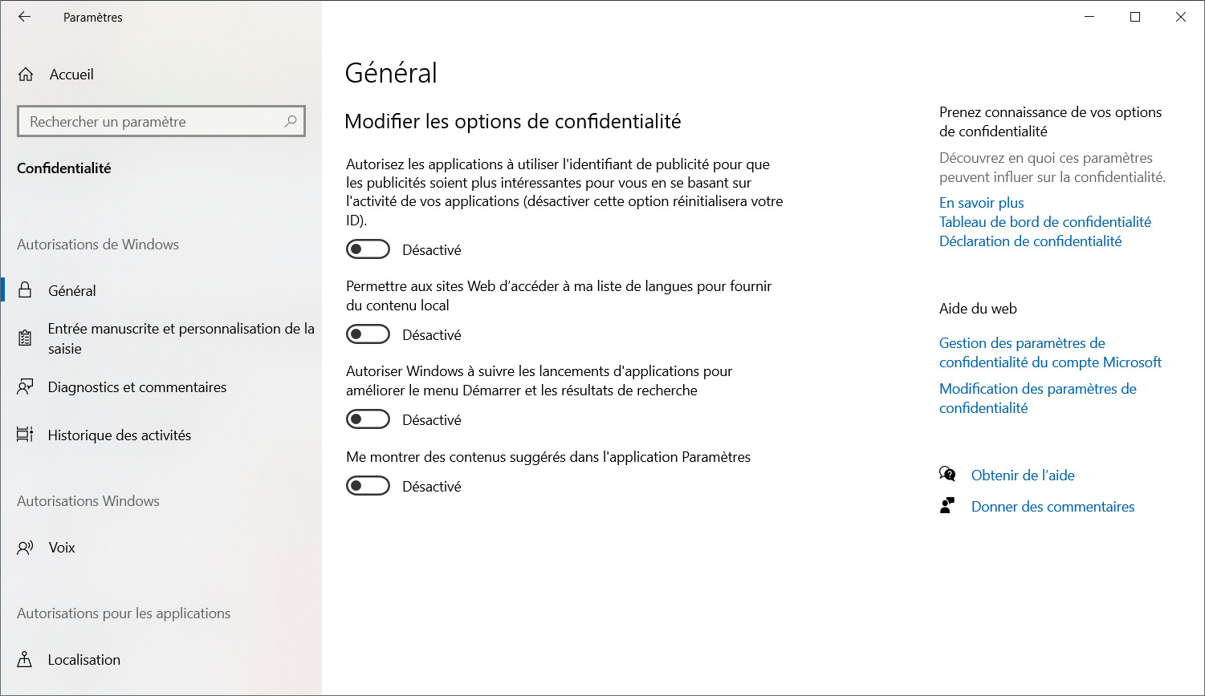Toggle language list access for websites
Screen dimensions: 1205x696
click(368, 334)
